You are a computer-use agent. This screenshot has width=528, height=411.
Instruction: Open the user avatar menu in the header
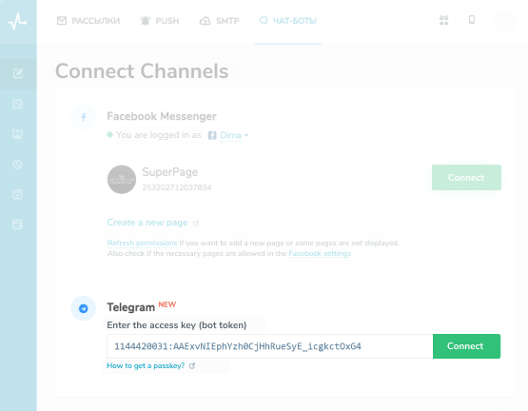click(504, 21)
